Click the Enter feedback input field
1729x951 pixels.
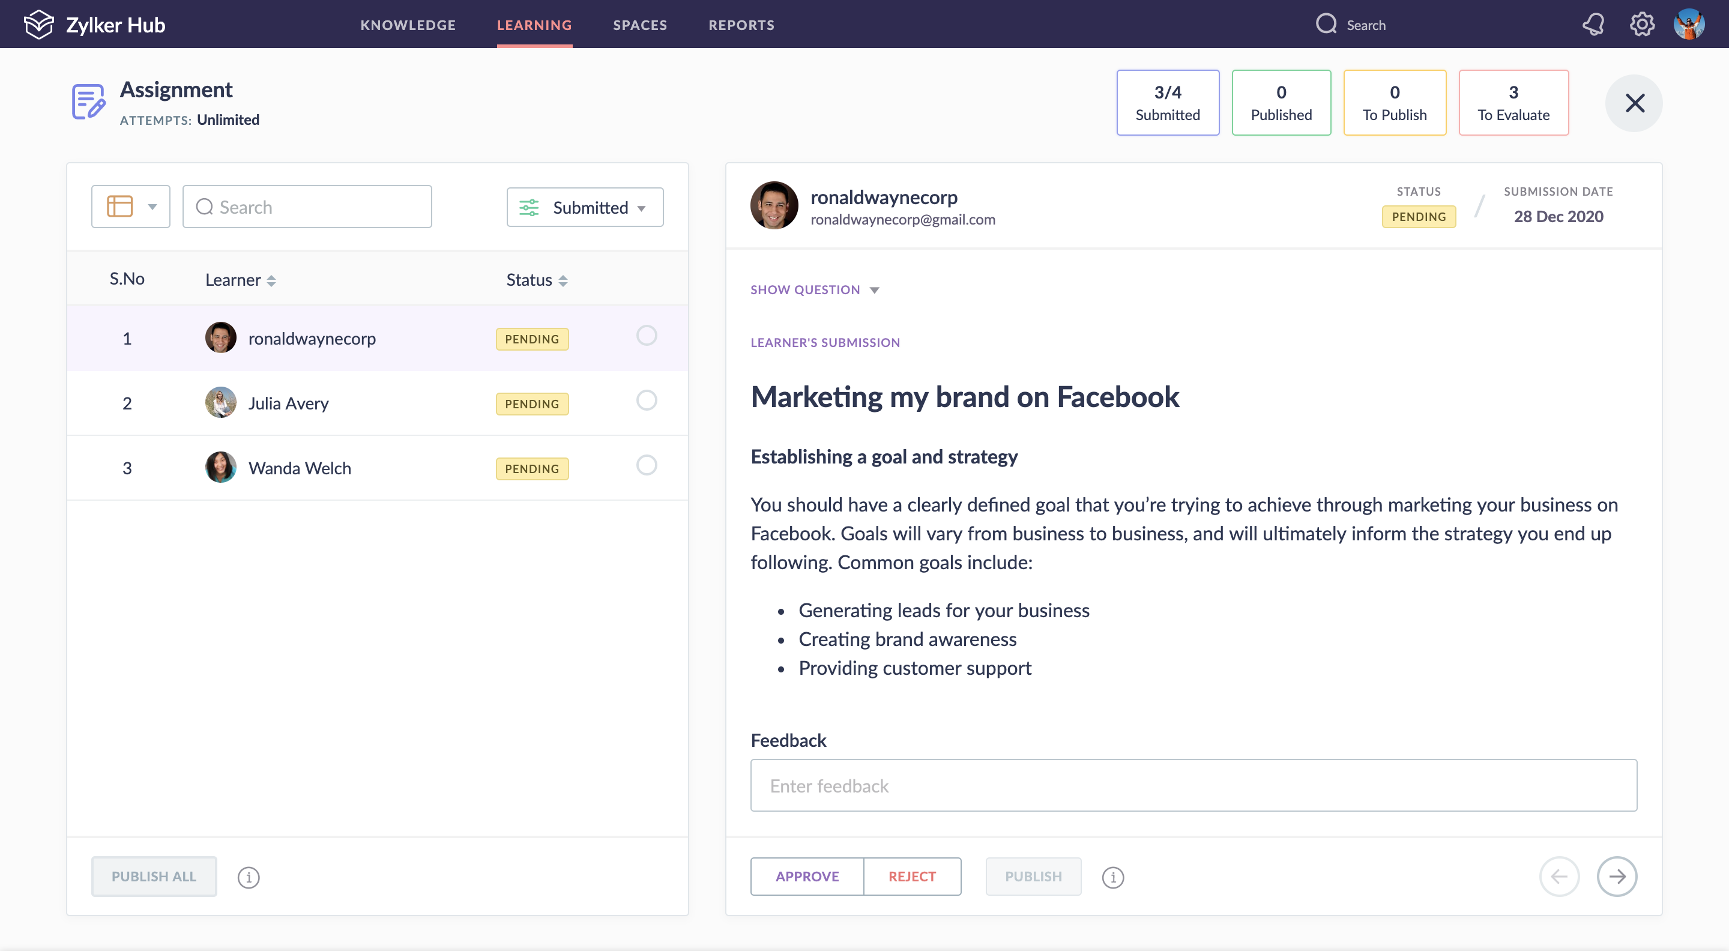1193,785
